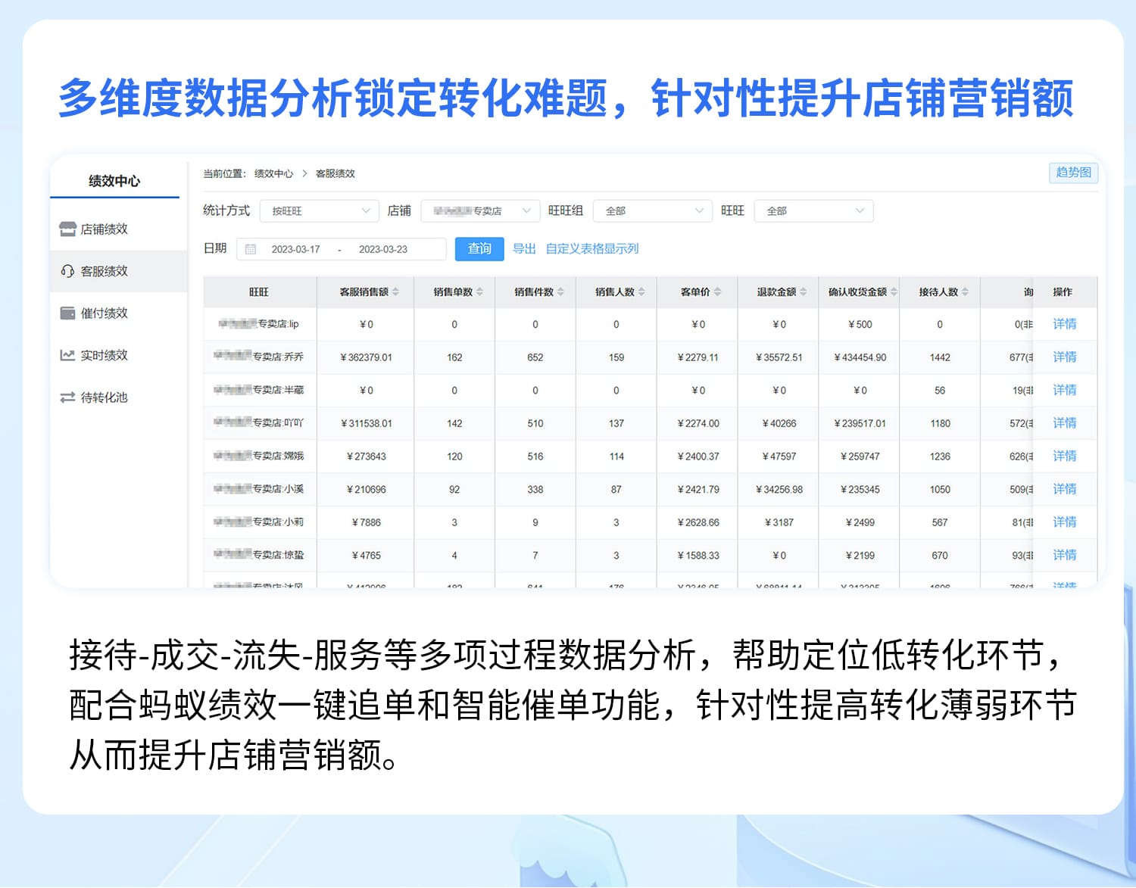Click the 查询 query button

tap(479, 248)
